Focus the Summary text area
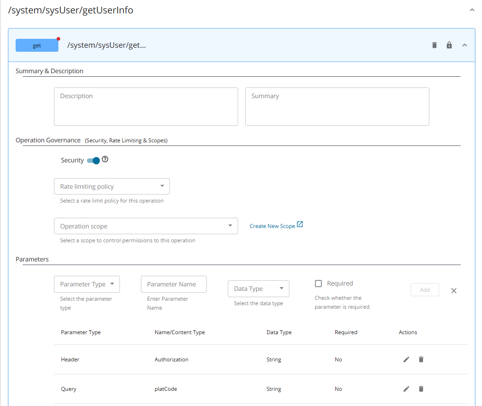This screenshot has width=482, height=406. click(337, 107)
